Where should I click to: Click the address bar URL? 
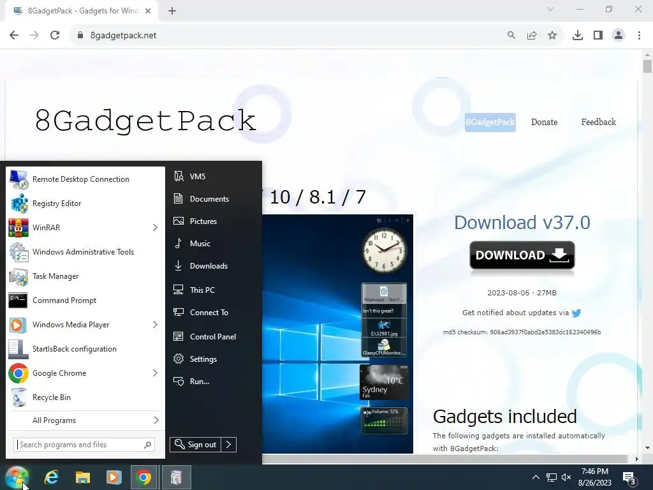pyautogui.click(x=123, y=36)
